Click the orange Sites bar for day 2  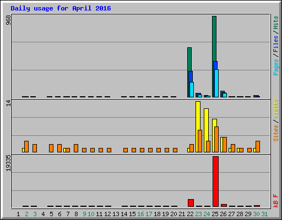coord(26,146)
